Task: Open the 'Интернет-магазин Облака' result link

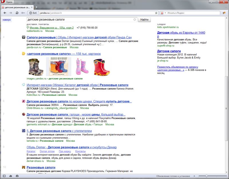Action: pos(77,85)
